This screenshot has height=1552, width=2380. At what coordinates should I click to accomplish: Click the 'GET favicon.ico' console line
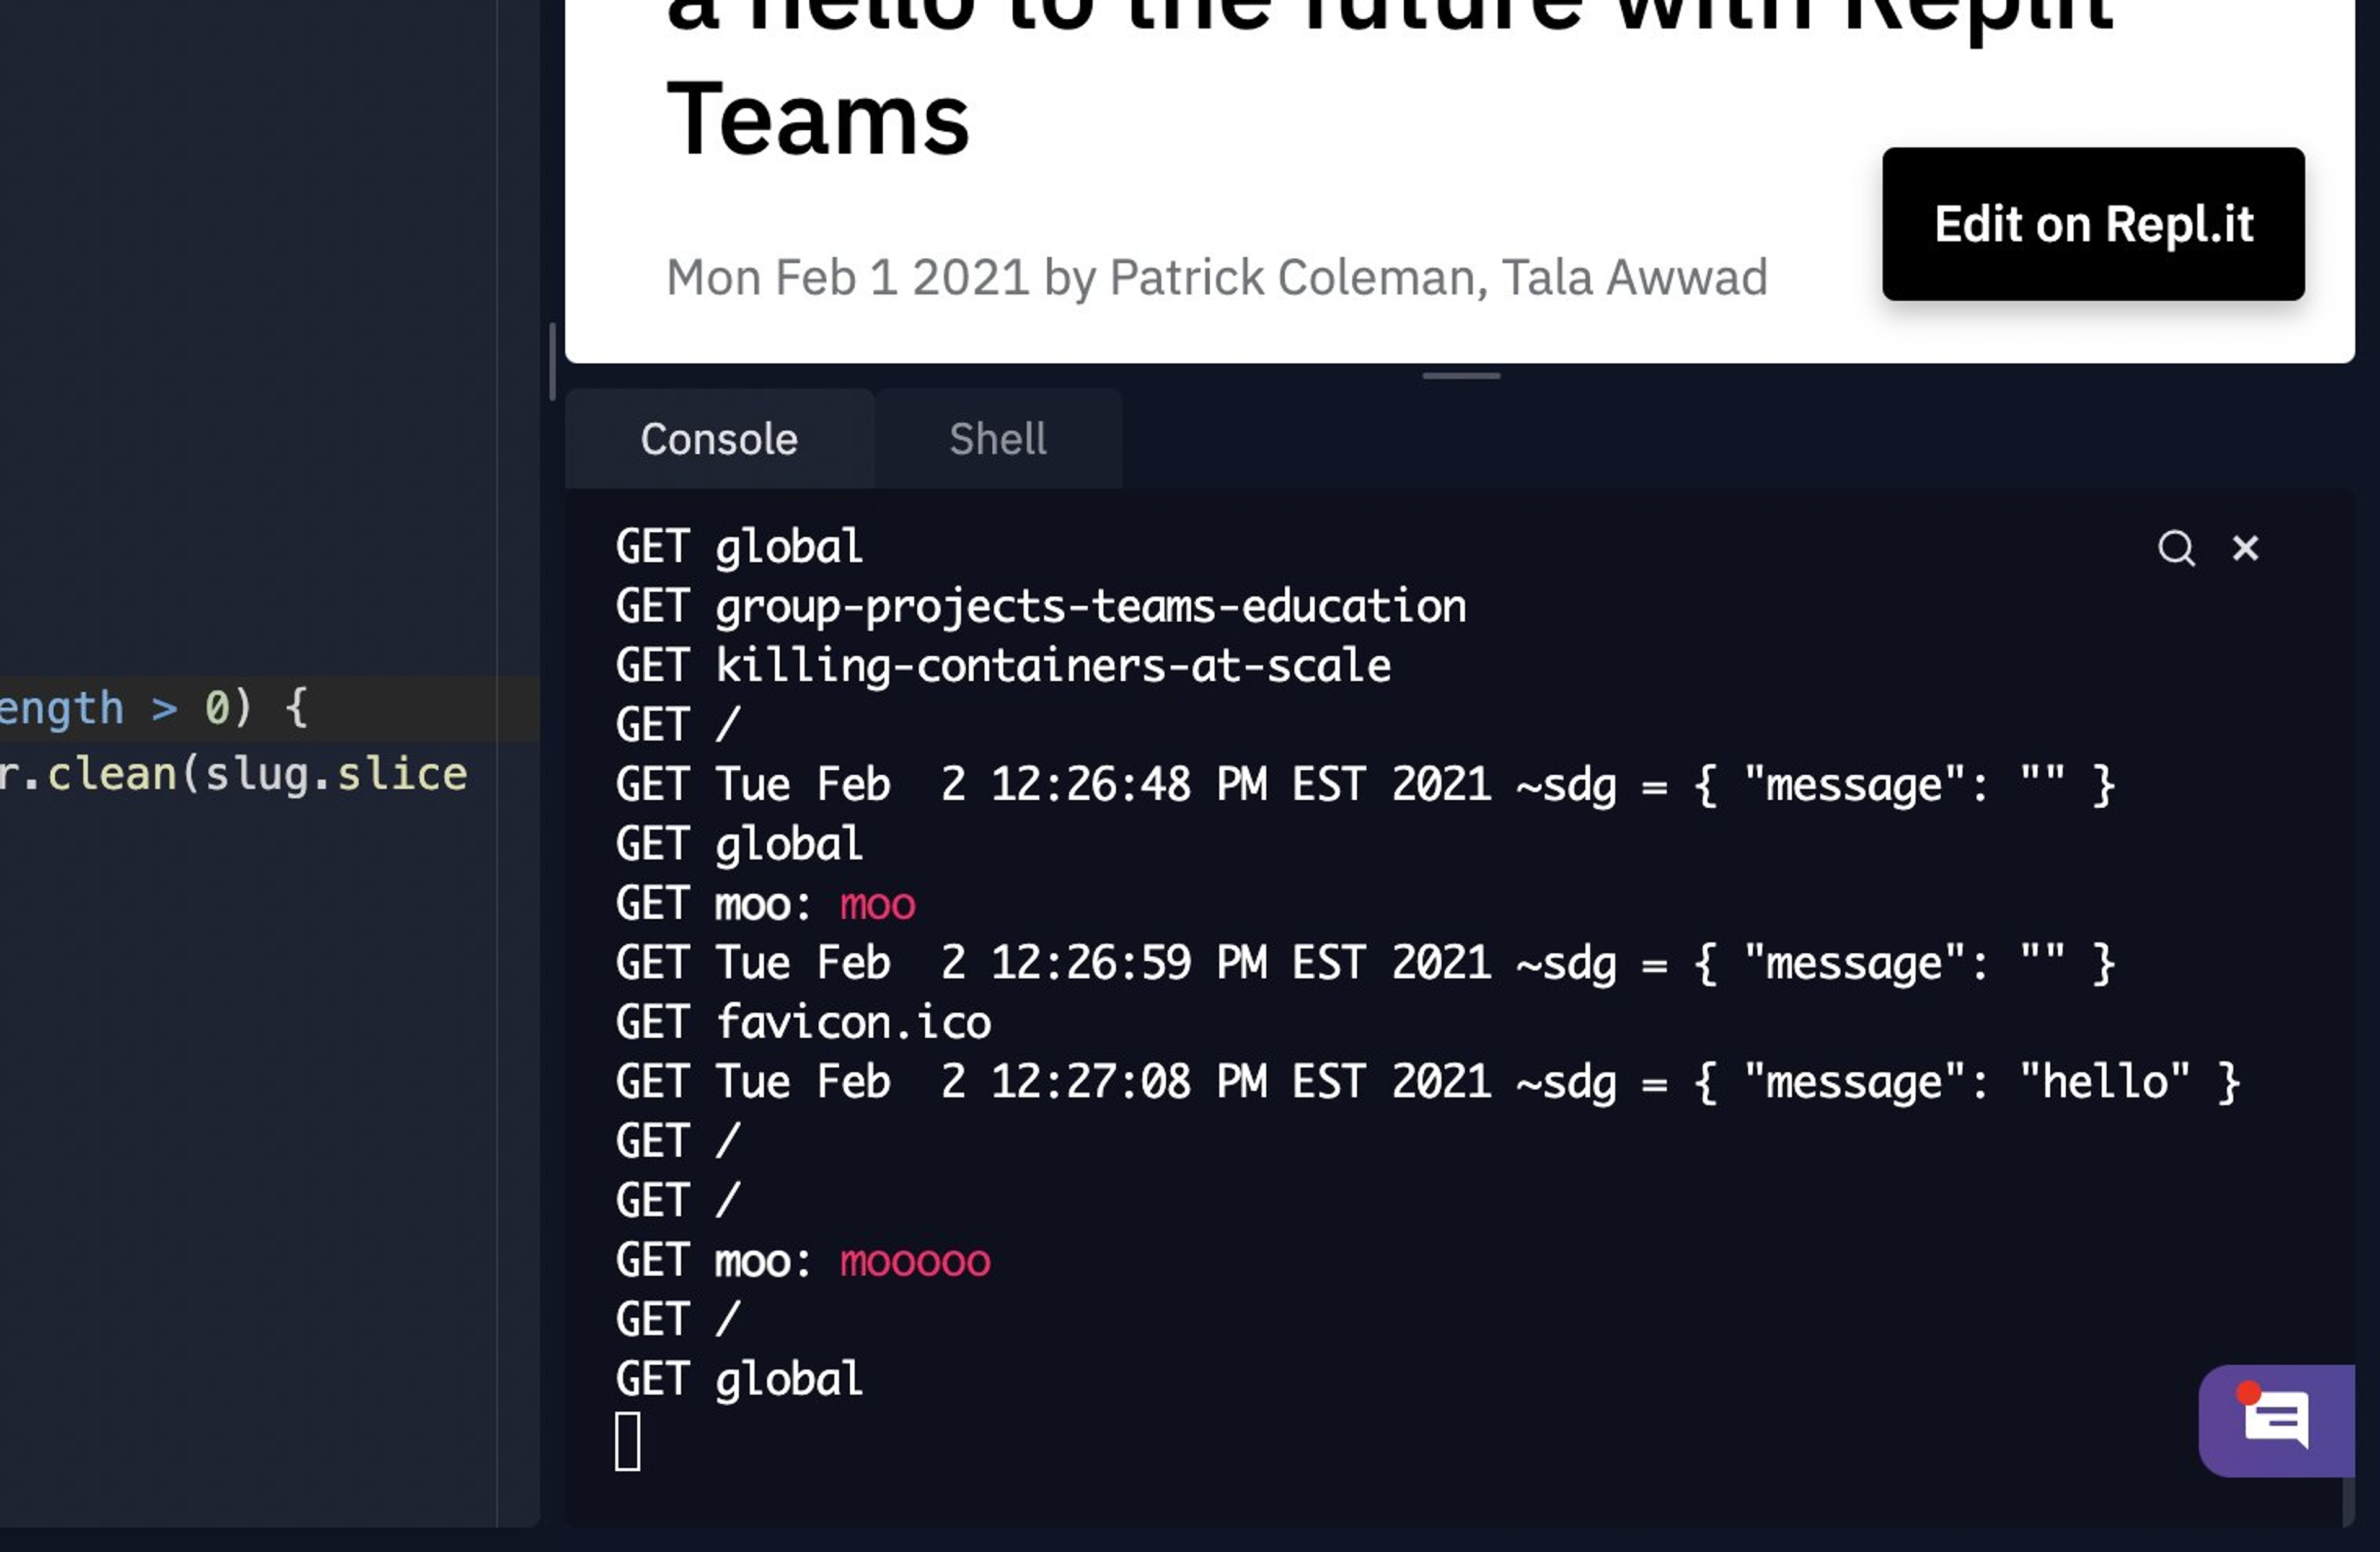coord(803,1022)
